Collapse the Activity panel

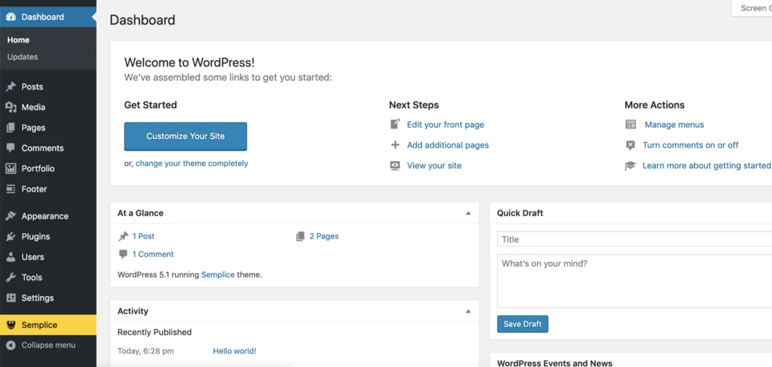(x=468, y=311)
